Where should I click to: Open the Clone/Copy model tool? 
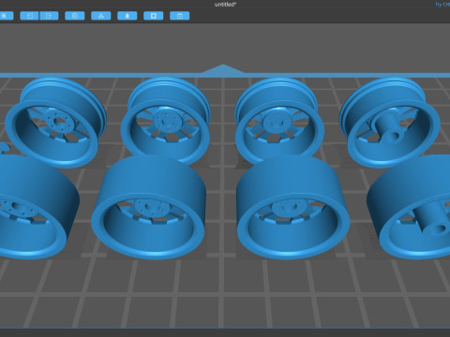click(75, 16)
